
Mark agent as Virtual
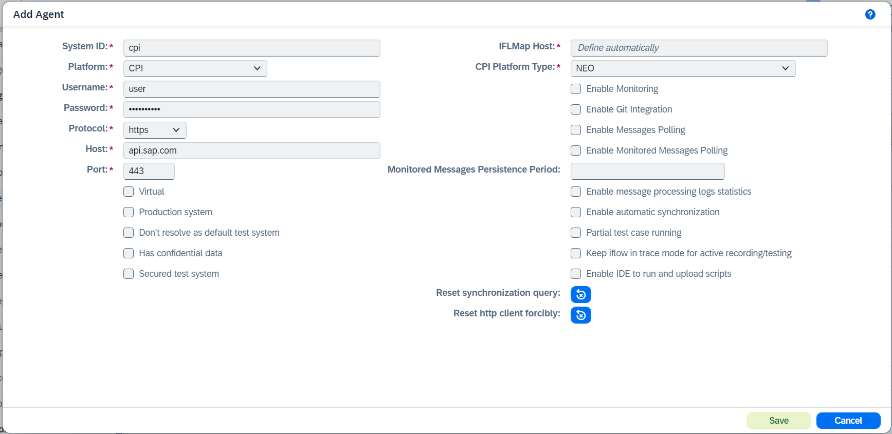129,192
